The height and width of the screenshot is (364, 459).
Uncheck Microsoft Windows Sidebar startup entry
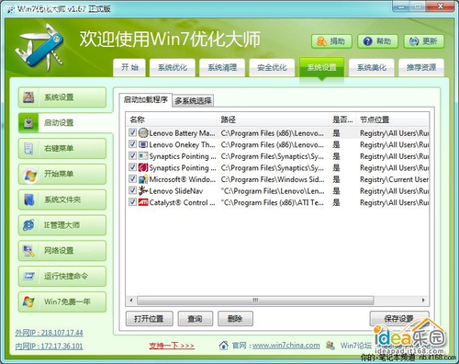click(x=132, y=179)
